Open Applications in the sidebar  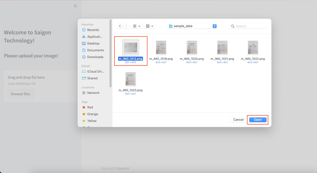[x=95, y=37]
